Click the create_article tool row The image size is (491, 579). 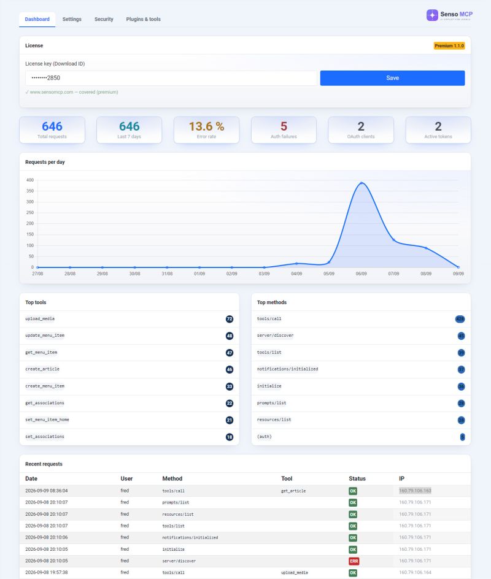pyautogui.click(x=130, y=370)
